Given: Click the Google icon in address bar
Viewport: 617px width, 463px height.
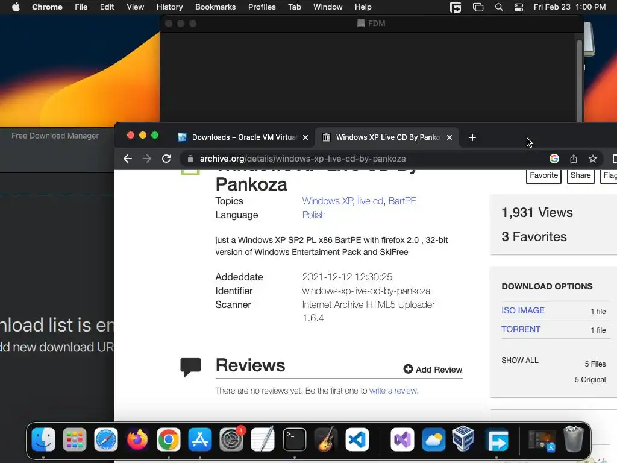Looking at the screenshot, I should click(554, 159).
